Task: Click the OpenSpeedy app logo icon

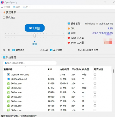Action: (x=2, y=2)
